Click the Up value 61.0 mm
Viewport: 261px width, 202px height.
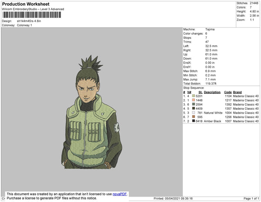211,54
